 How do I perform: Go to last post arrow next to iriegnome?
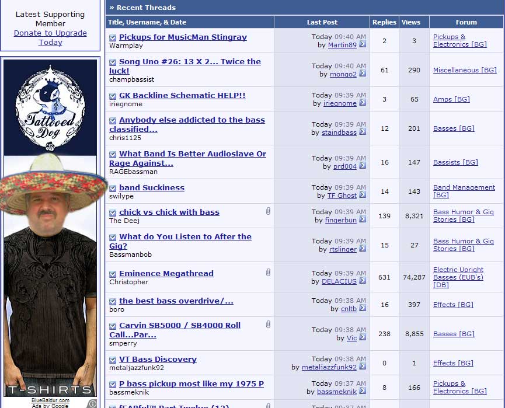[x=363, y=102]
